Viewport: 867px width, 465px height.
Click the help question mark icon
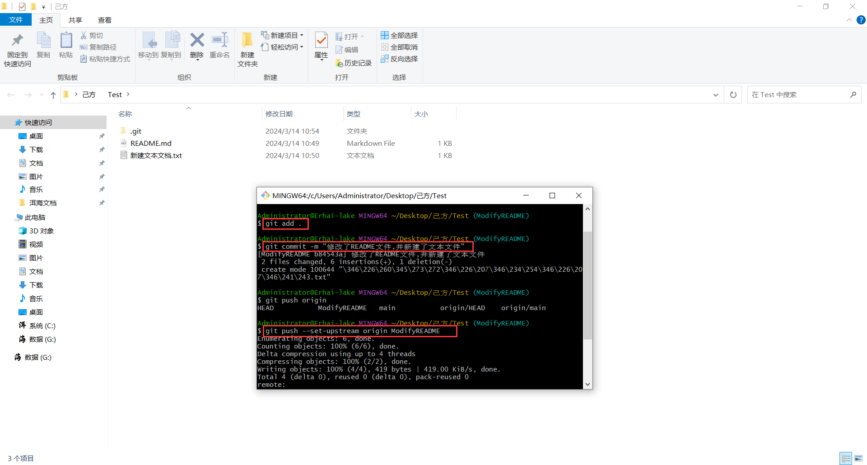(861, 20)
